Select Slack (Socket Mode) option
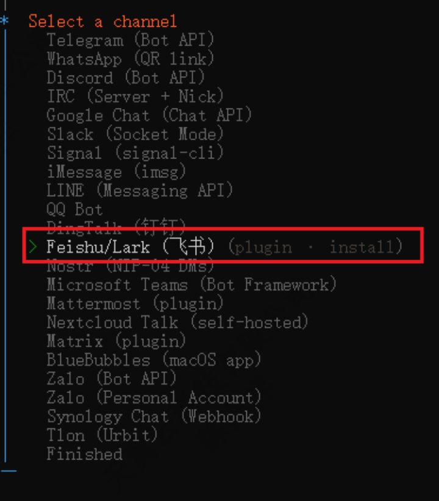 coord(135,134)
